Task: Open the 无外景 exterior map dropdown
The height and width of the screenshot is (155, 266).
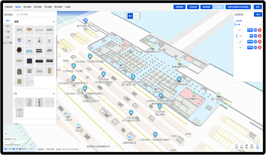Action: pyautogui.click(x=248, y=24)
